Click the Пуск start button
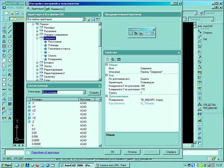This screenshot has height=168, width=224. click(8, 165)
